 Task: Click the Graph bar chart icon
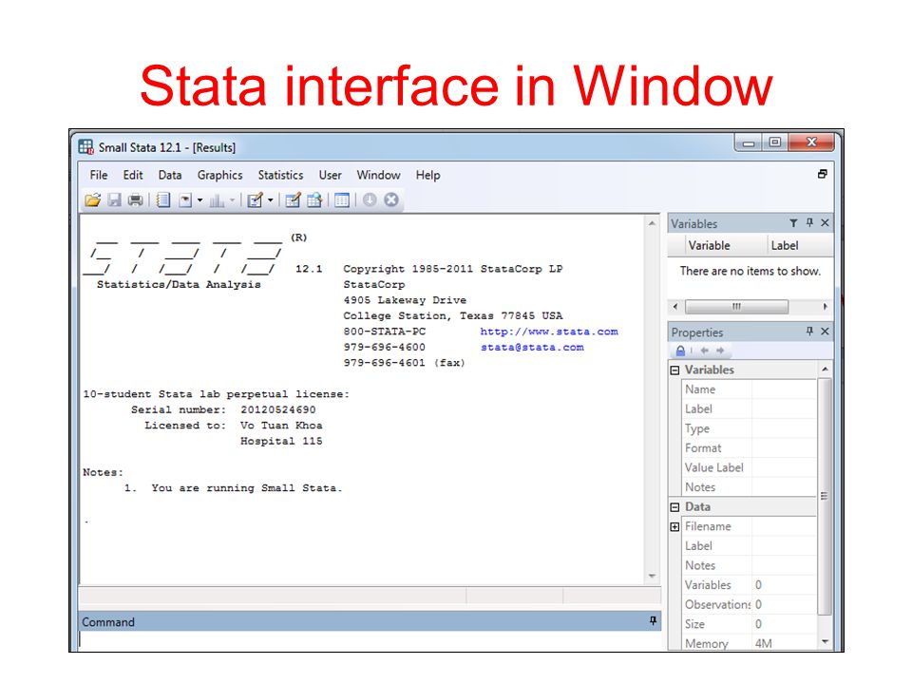click(x=217, y=200)
